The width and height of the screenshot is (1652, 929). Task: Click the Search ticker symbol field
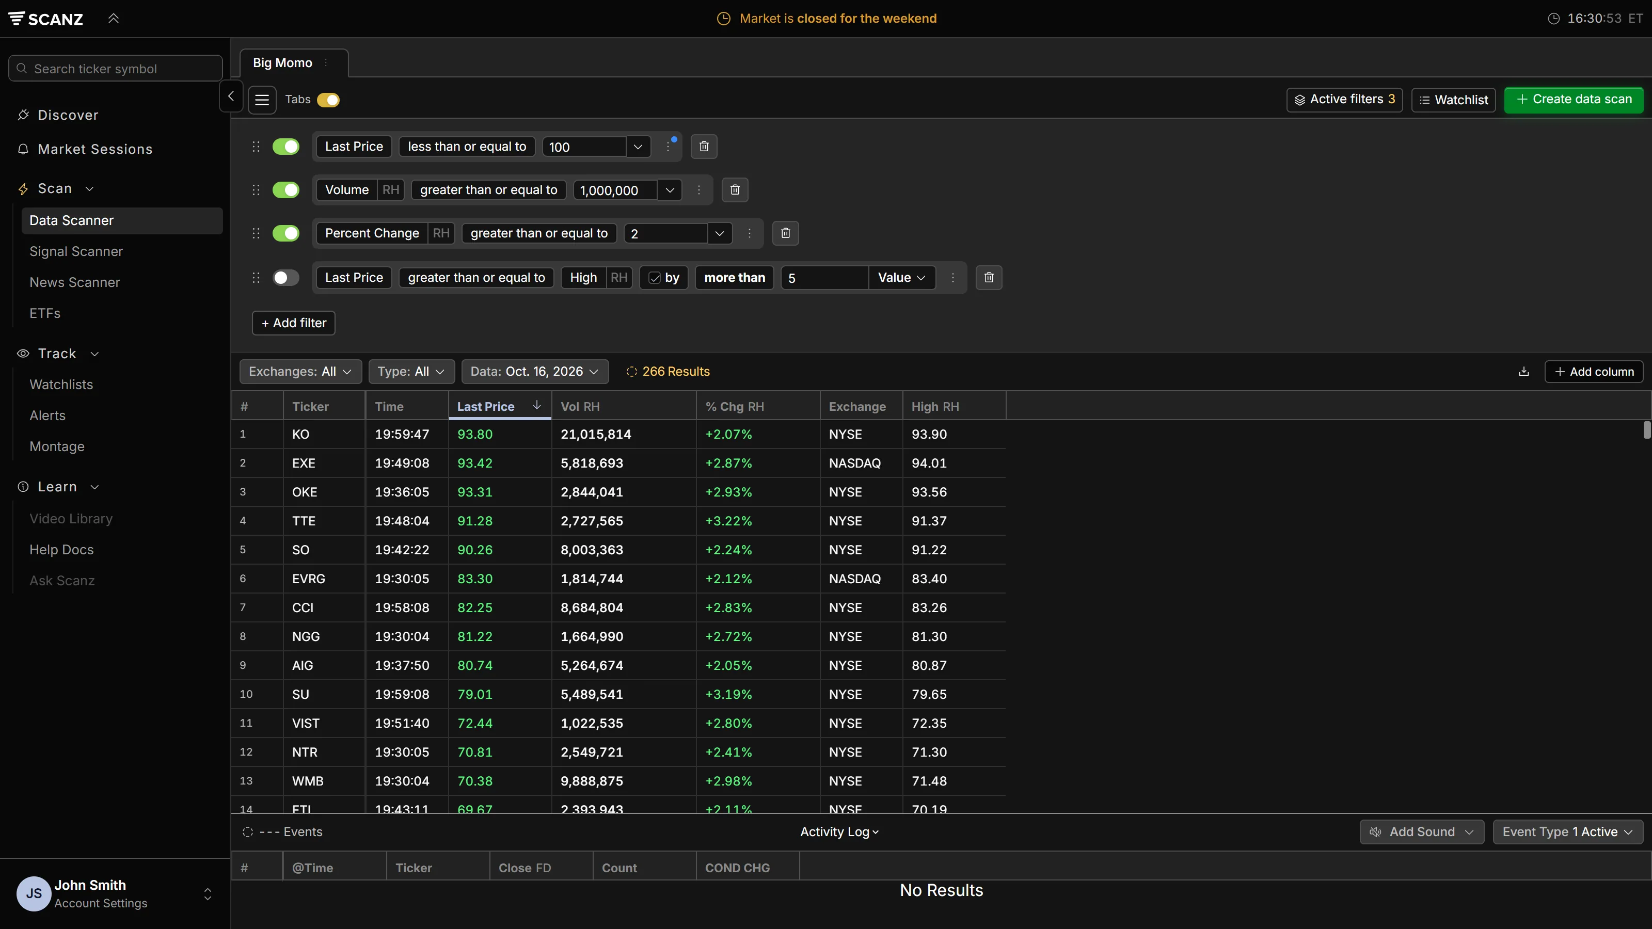(x=116, y=69)
